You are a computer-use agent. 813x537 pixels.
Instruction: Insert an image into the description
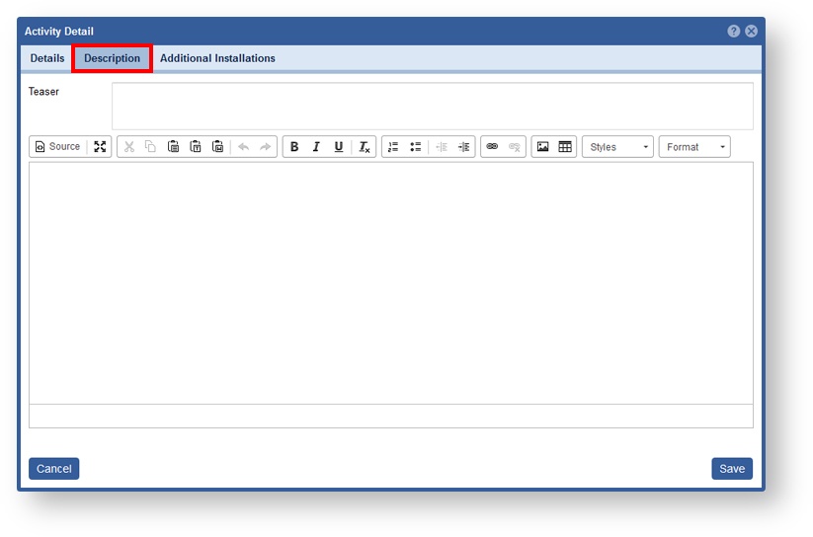click(542, 147)
